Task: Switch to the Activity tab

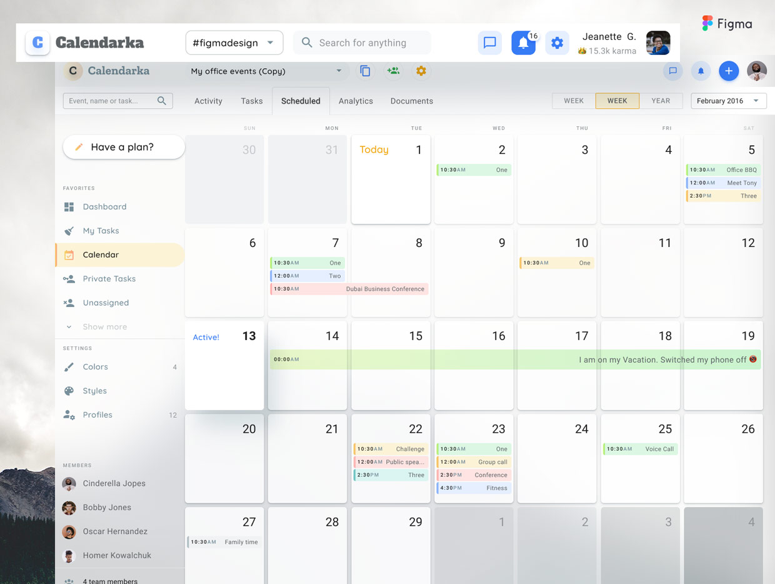Action: [x=208, y=101]
